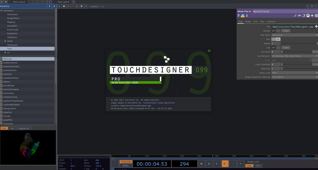
Task: Add a new layout with plus icon
Action: pyautogui.click(x=74, y=2)
